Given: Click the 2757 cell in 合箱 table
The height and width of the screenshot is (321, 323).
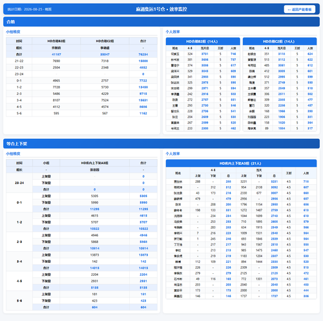Looking at the screenshot, I should pyautogui.click(x=105, y=81).
